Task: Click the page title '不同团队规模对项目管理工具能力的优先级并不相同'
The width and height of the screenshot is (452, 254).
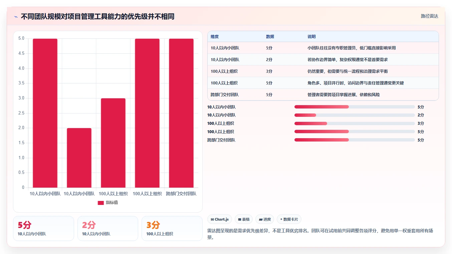Action: coord(97,16)
